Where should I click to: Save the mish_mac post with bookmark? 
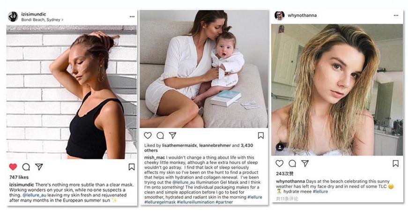(x=261, y=135)
